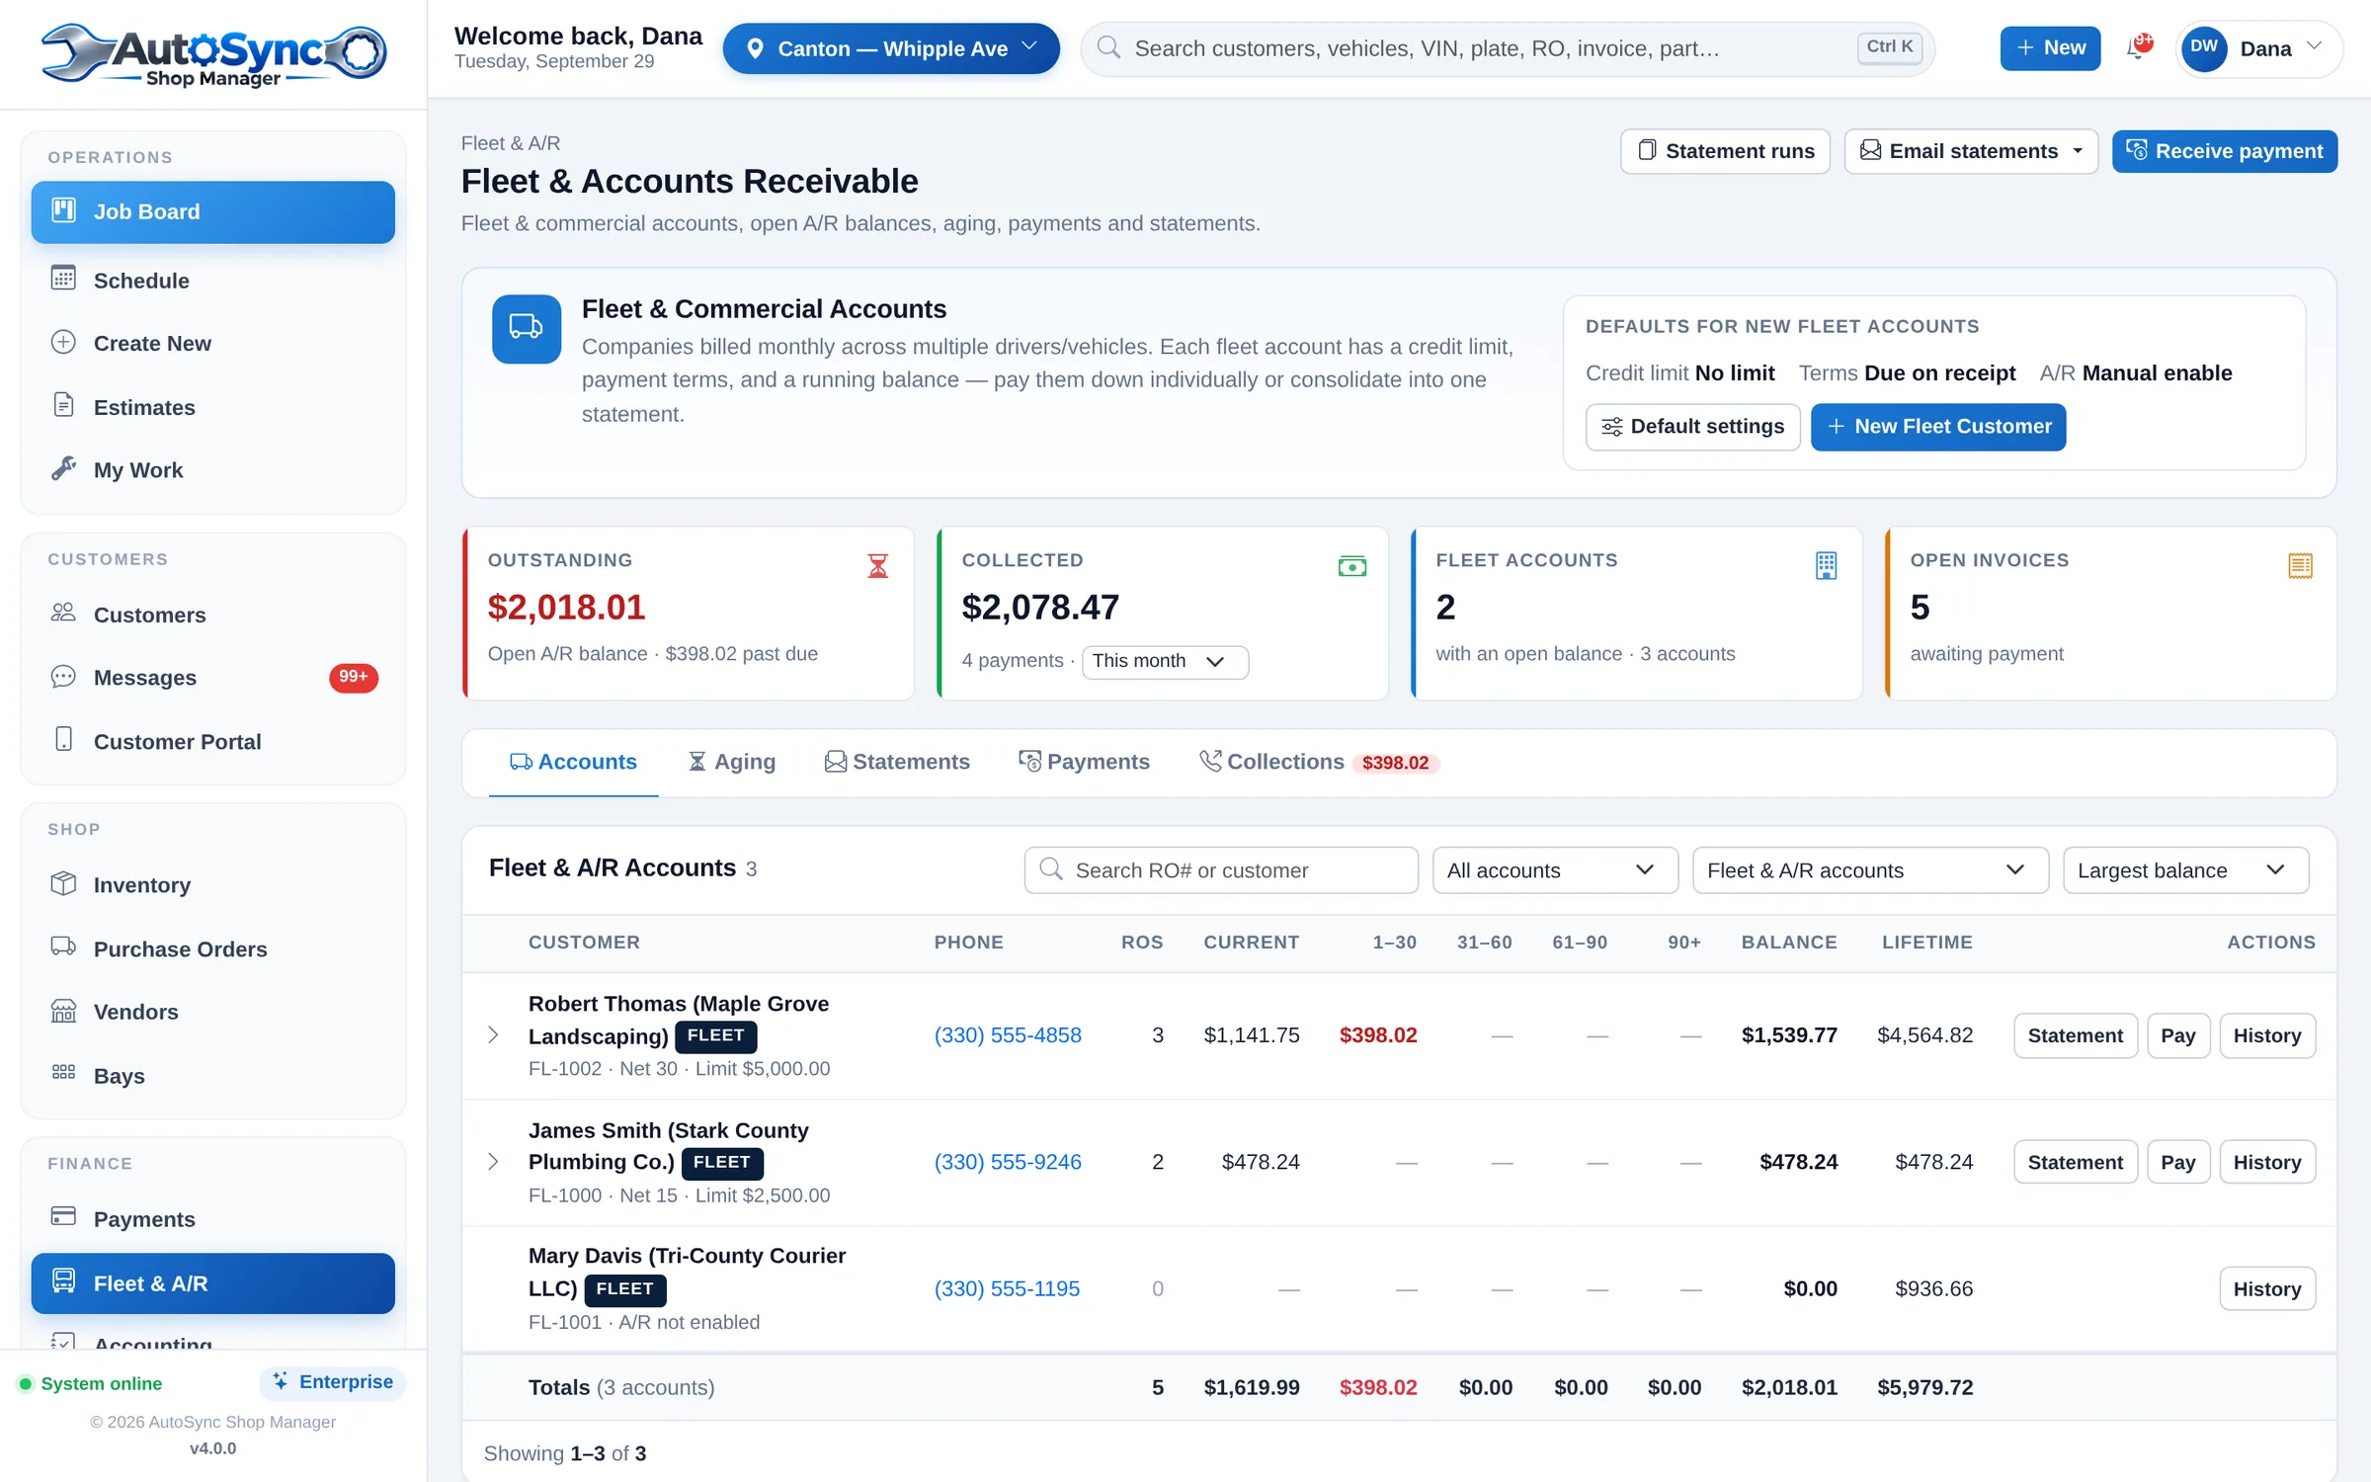Expand the James Smith account row

(493, 1162)
